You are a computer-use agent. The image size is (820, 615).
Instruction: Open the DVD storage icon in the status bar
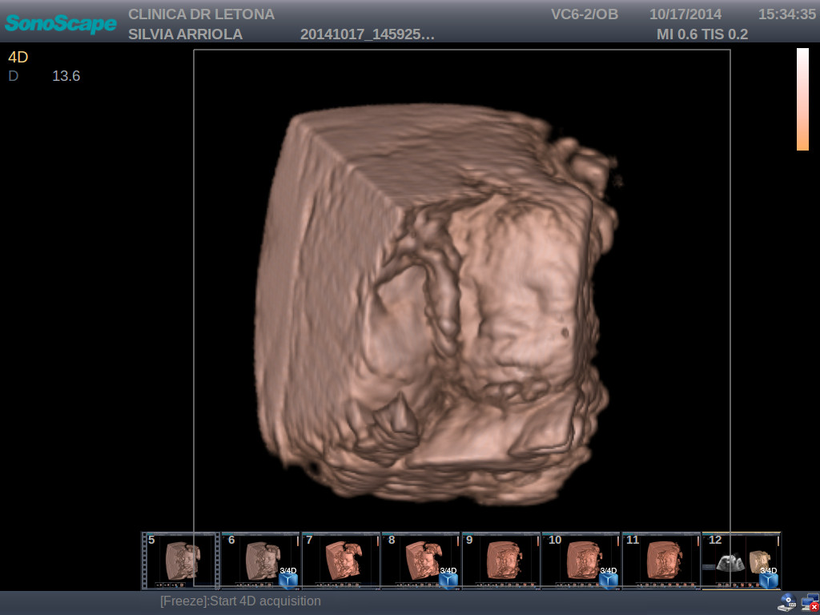[787, 601]
